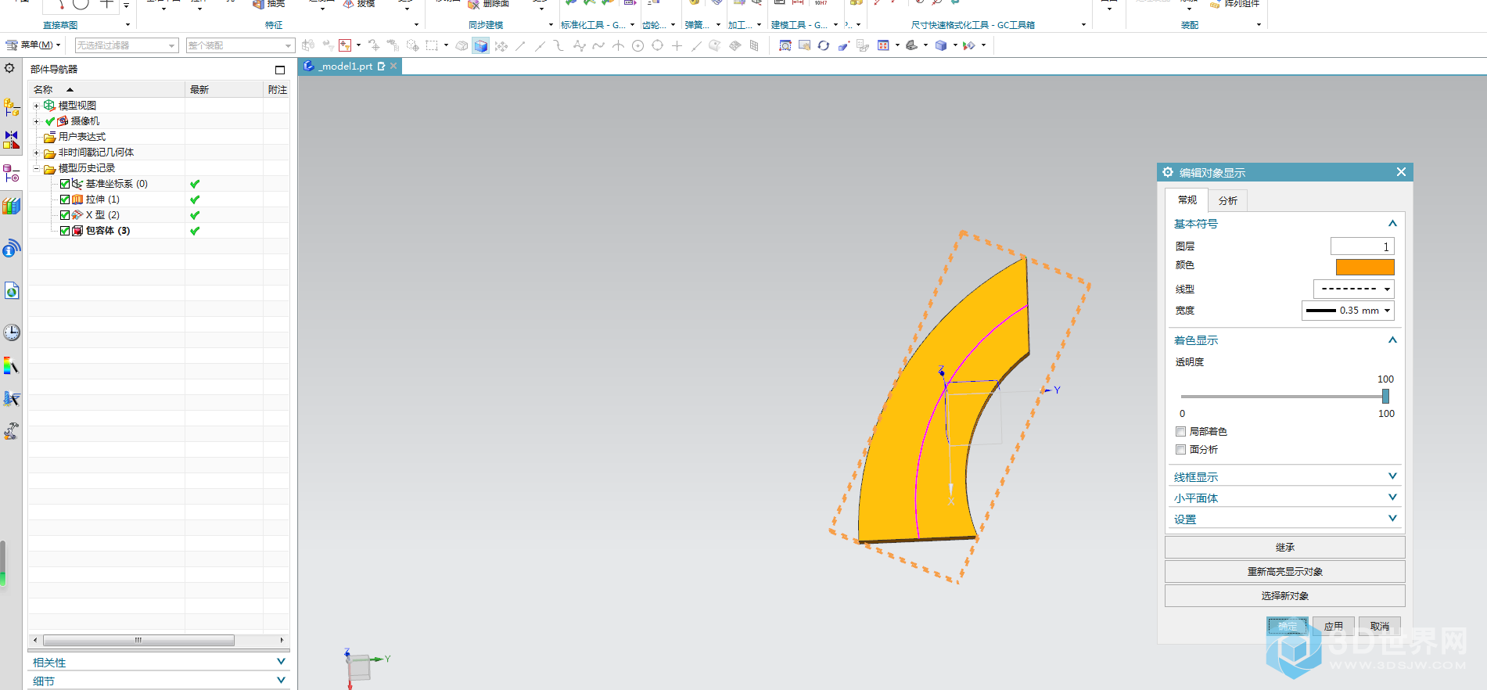1487x690 pixels.
Task: Uncheck the Datum Coordinate System (0) checkbox
Action: click(x=65, y=184)
